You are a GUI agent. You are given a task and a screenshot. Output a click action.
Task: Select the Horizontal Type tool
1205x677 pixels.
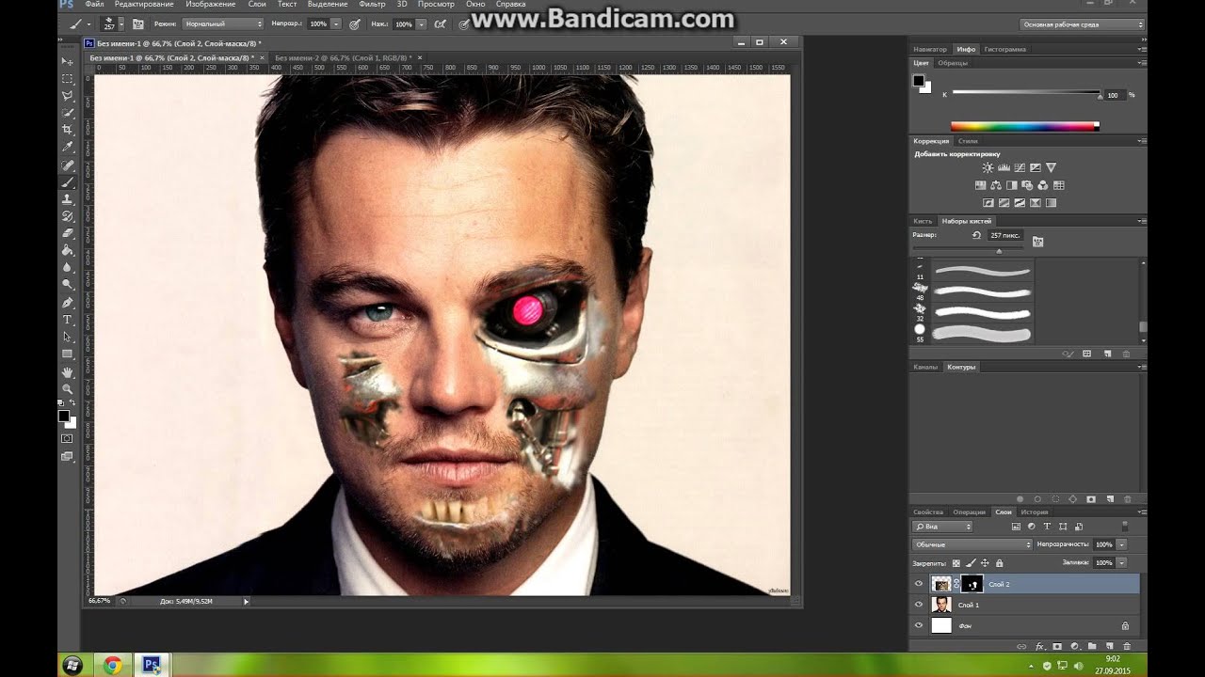tap(67, 320)
